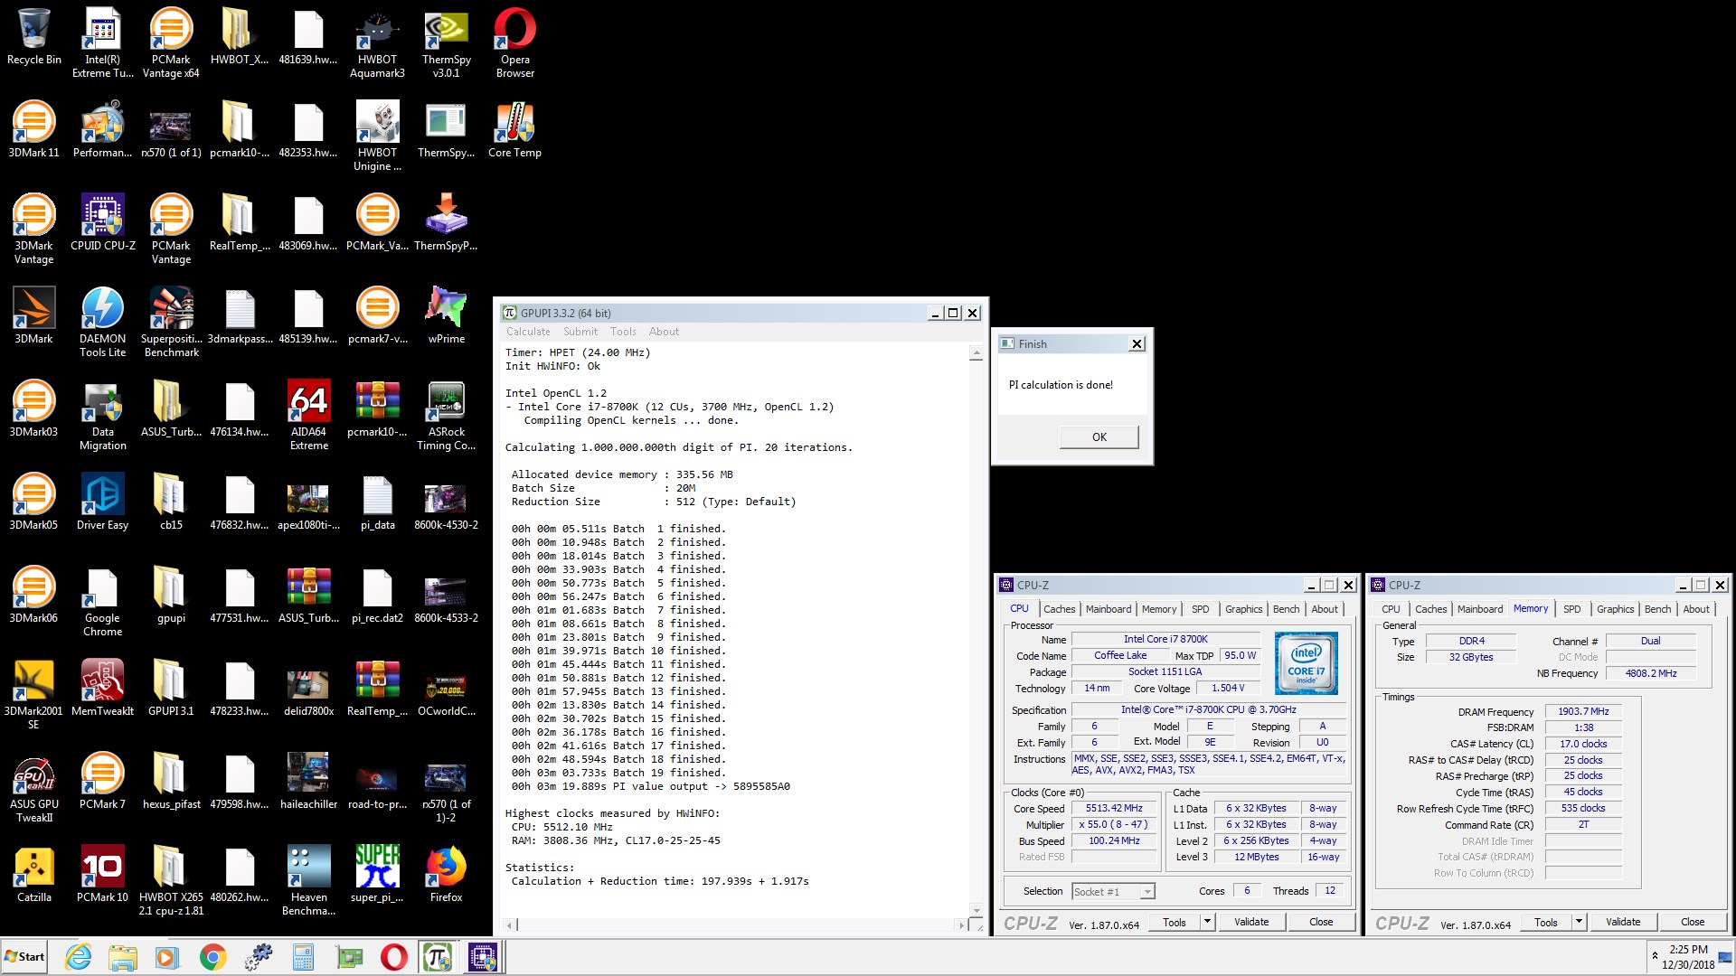Launch Superposition Benchmark desktop icon

click(171, 322)
